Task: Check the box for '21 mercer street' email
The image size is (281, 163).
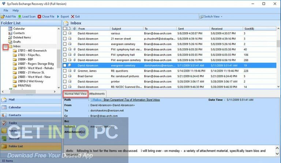Action: [65, 38]
